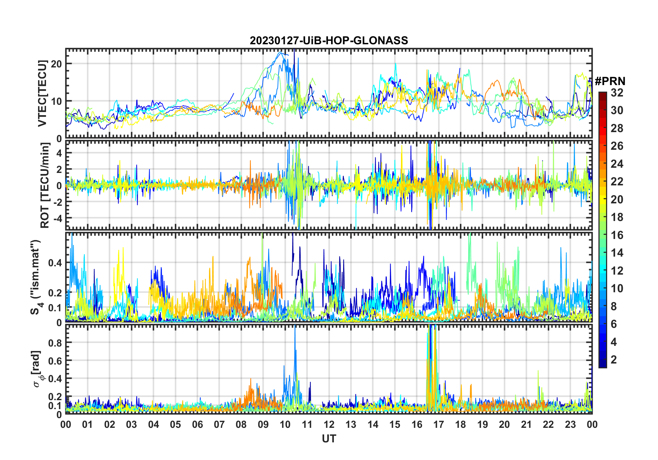Viewport: 658px width, 460px height.
Task: Select the "ROT [TECU/min]" y-axis label
Action: click(x=45, y=185)
